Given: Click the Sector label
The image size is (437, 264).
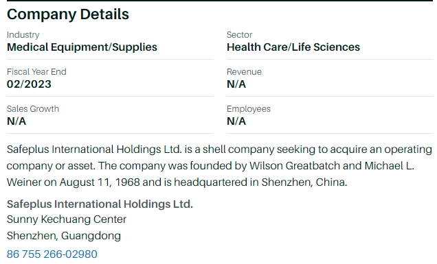Looking at the screenshot, I should point(239,35).
